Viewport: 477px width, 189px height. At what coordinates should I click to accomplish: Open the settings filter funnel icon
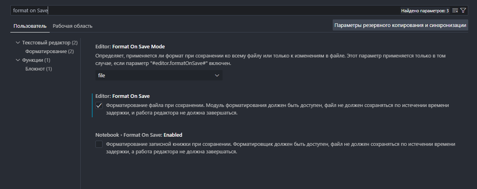click(x=463, y=10)
